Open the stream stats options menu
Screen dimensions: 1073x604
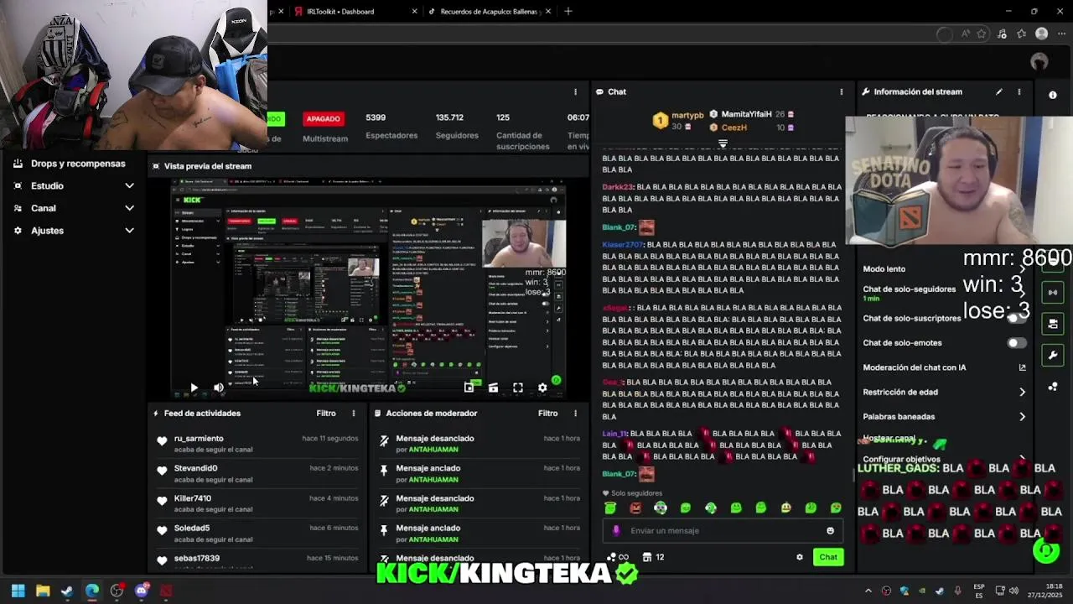click(x=575, y=91)
